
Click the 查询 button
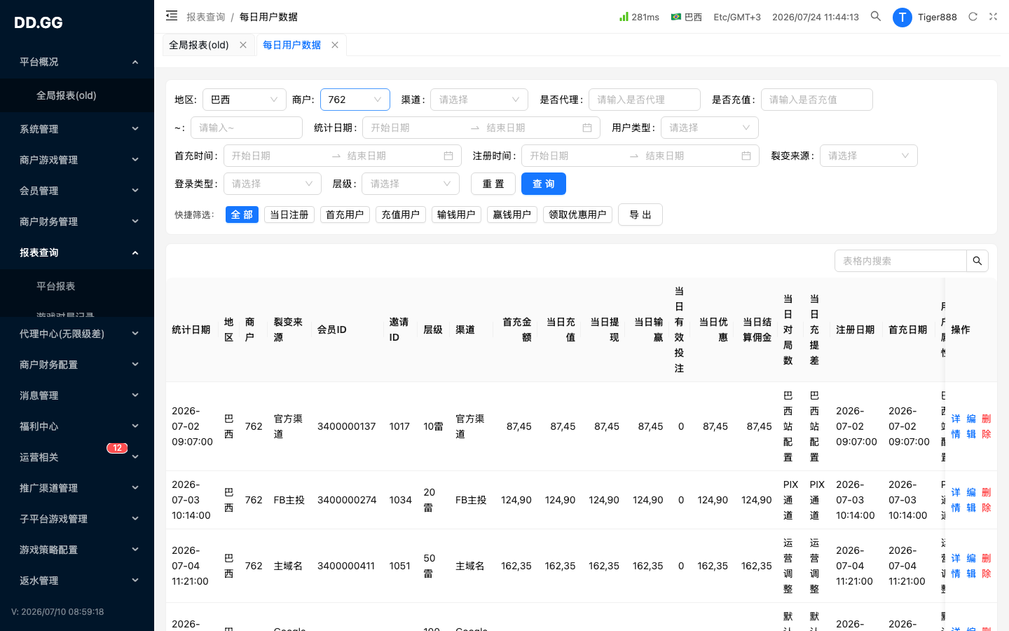pyautogui.click(x=544, y=184)
